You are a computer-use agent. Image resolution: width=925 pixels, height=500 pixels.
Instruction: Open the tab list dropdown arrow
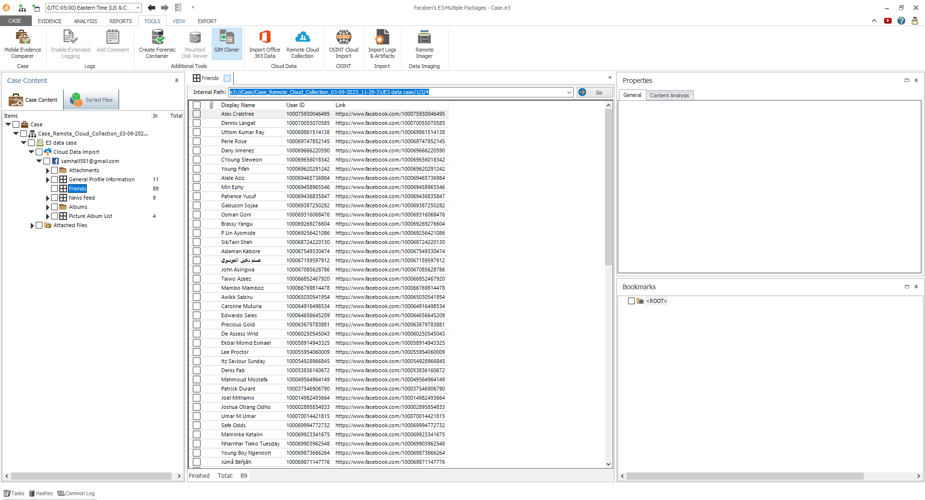[x=610, y=78]
